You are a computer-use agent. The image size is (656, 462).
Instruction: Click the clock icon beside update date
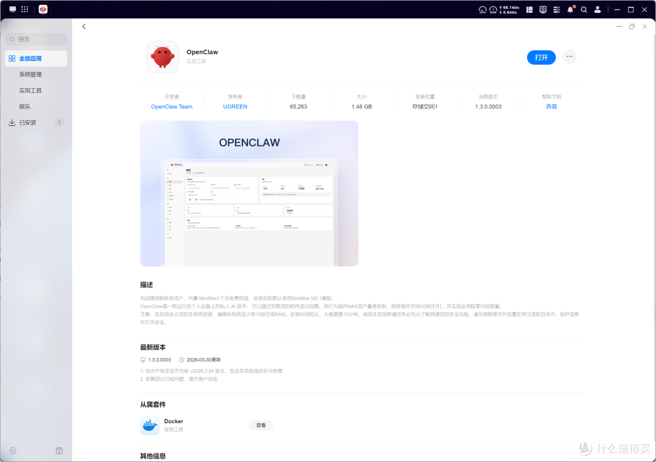[x=182, y=360]
